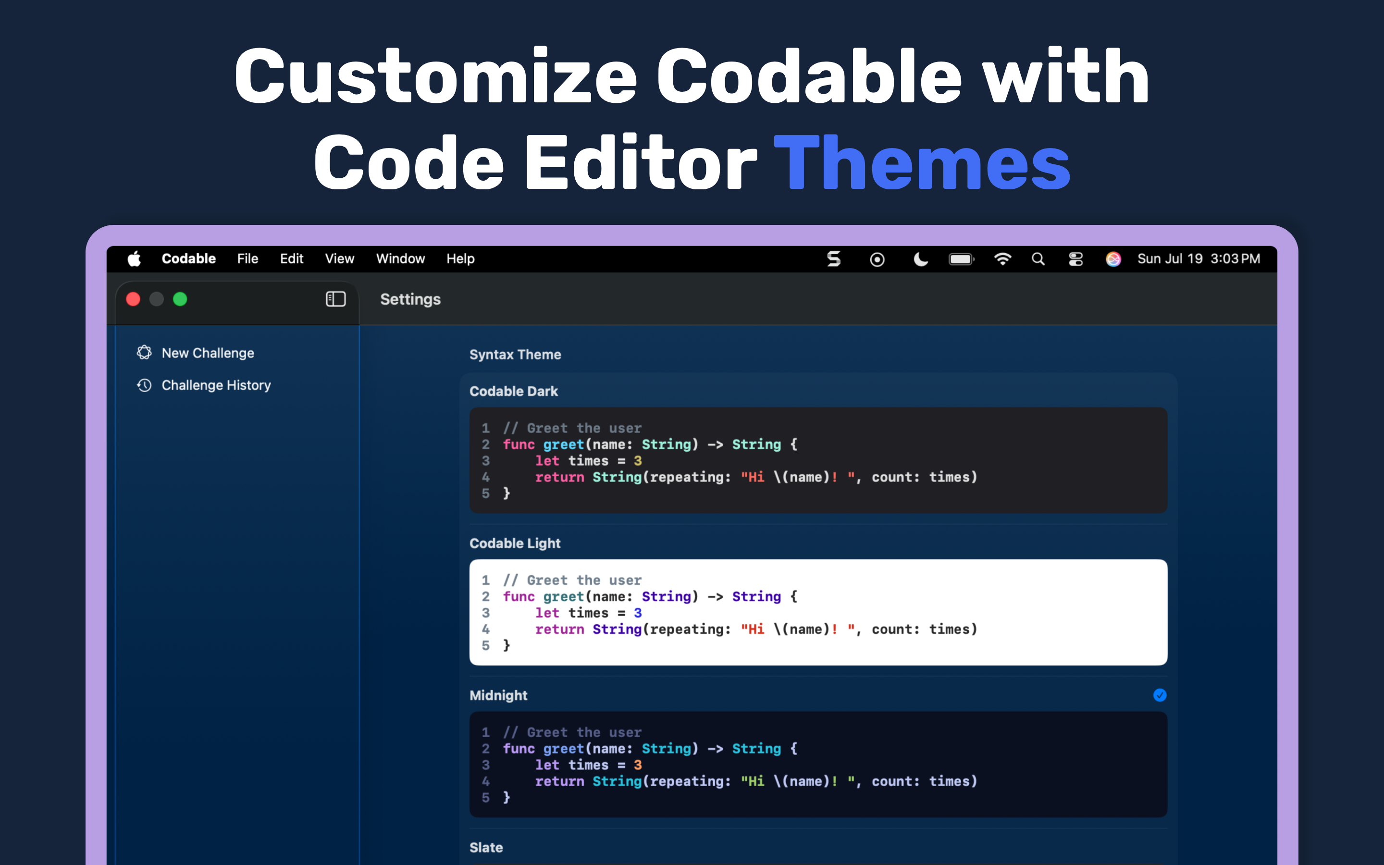Toggle the sidebar visibility icon
The width and height of the screenshot is (1384, 865).
336,298
